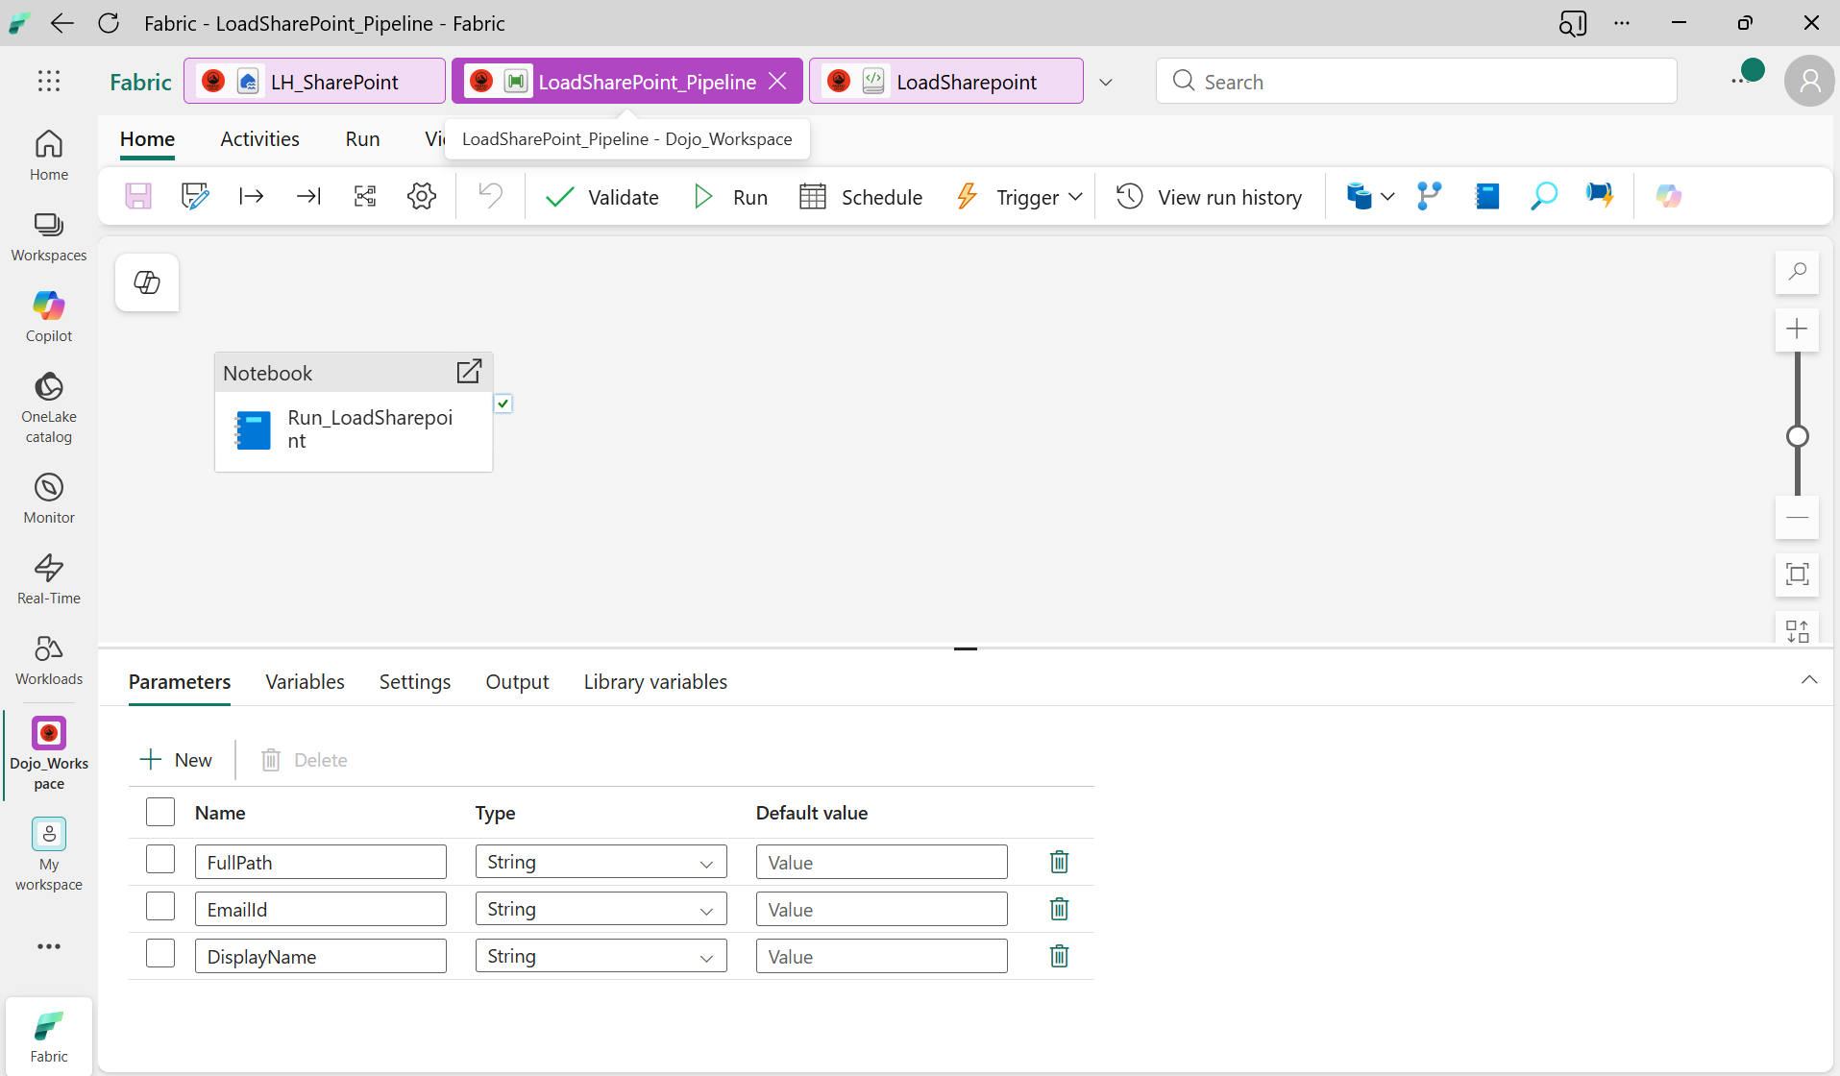Screen dimensions: 1840x1076
Task: Click the Run_LoadSharepoint notebook activity card
Action: pyautogui.click(x=354, y=429)
